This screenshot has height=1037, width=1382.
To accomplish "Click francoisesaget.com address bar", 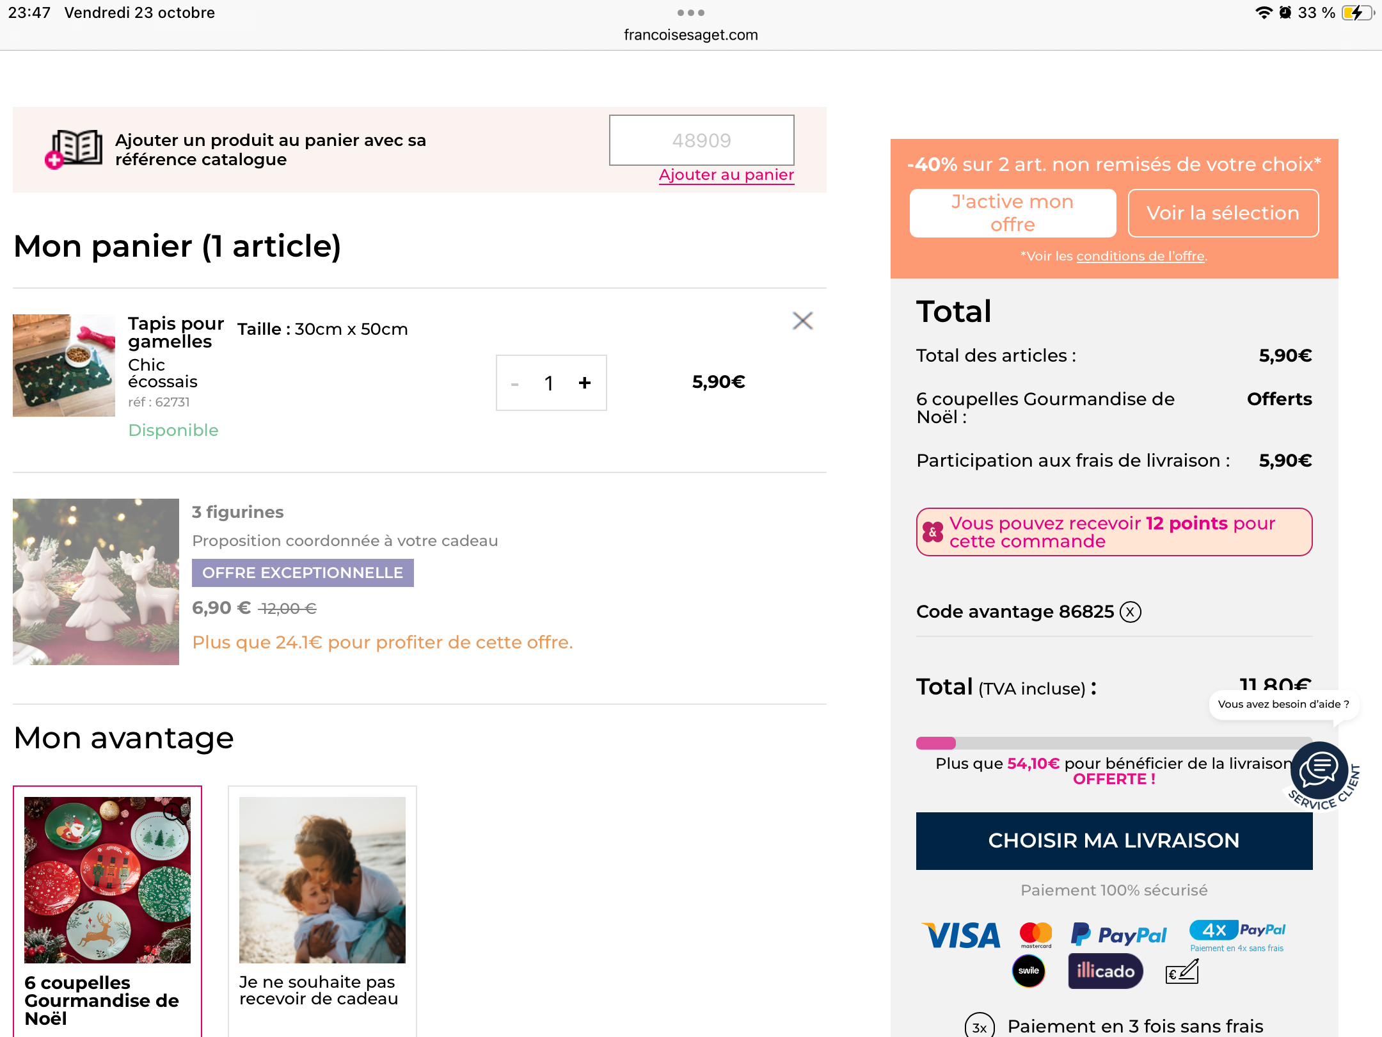I will coord(691,35).
